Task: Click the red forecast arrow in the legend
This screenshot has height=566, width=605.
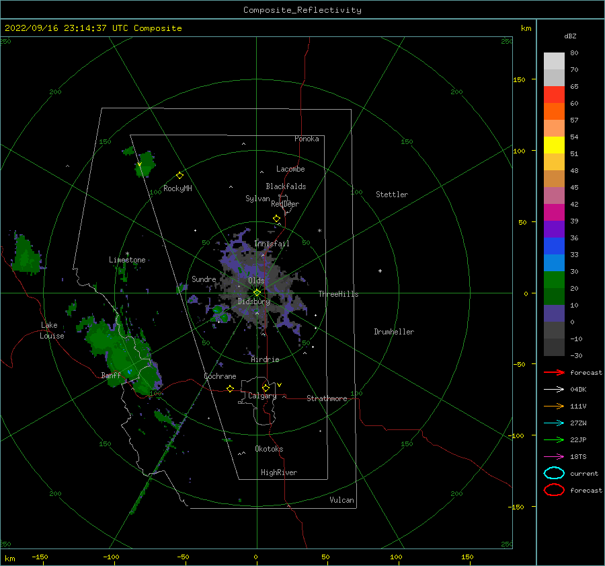Action: click(554, 372)
